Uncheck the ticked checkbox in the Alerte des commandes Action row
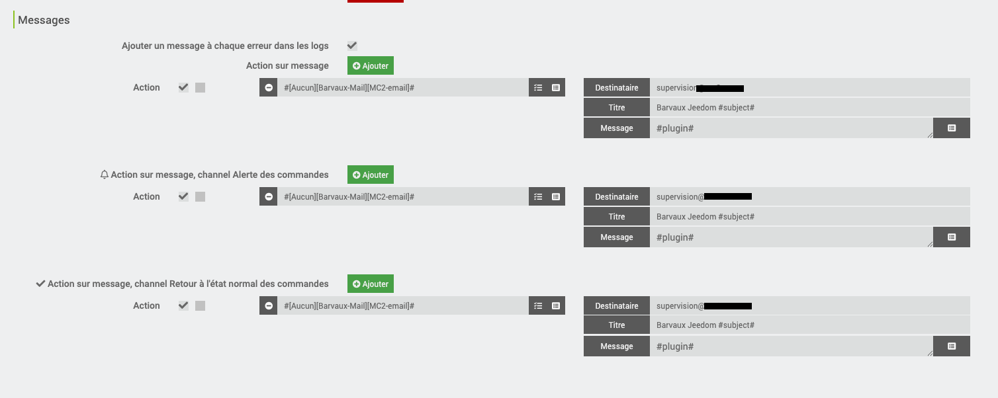 pyautogui.click(x=183, y=196)
